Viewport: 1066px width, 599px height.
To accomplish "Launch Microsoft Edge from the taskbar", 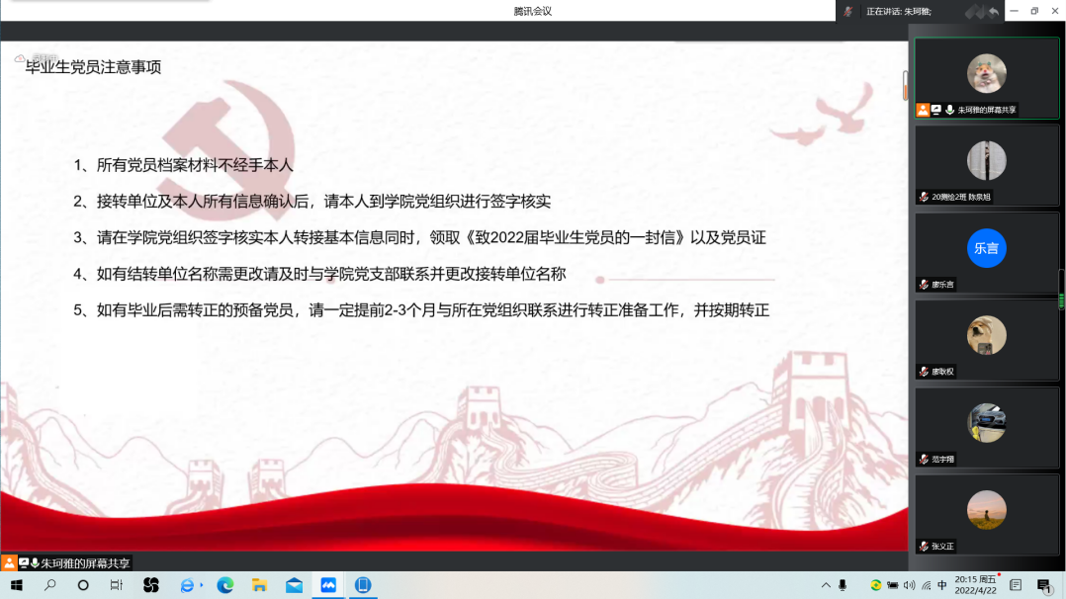I will [224, 585].
